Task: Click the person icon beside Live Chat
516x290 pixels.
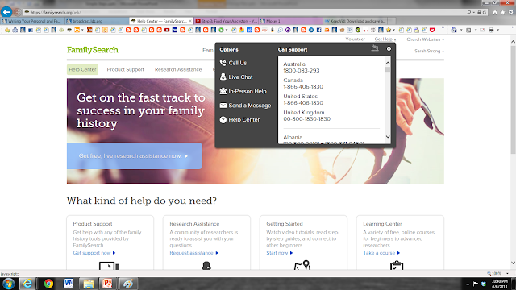Action: [x=223, y=77]
